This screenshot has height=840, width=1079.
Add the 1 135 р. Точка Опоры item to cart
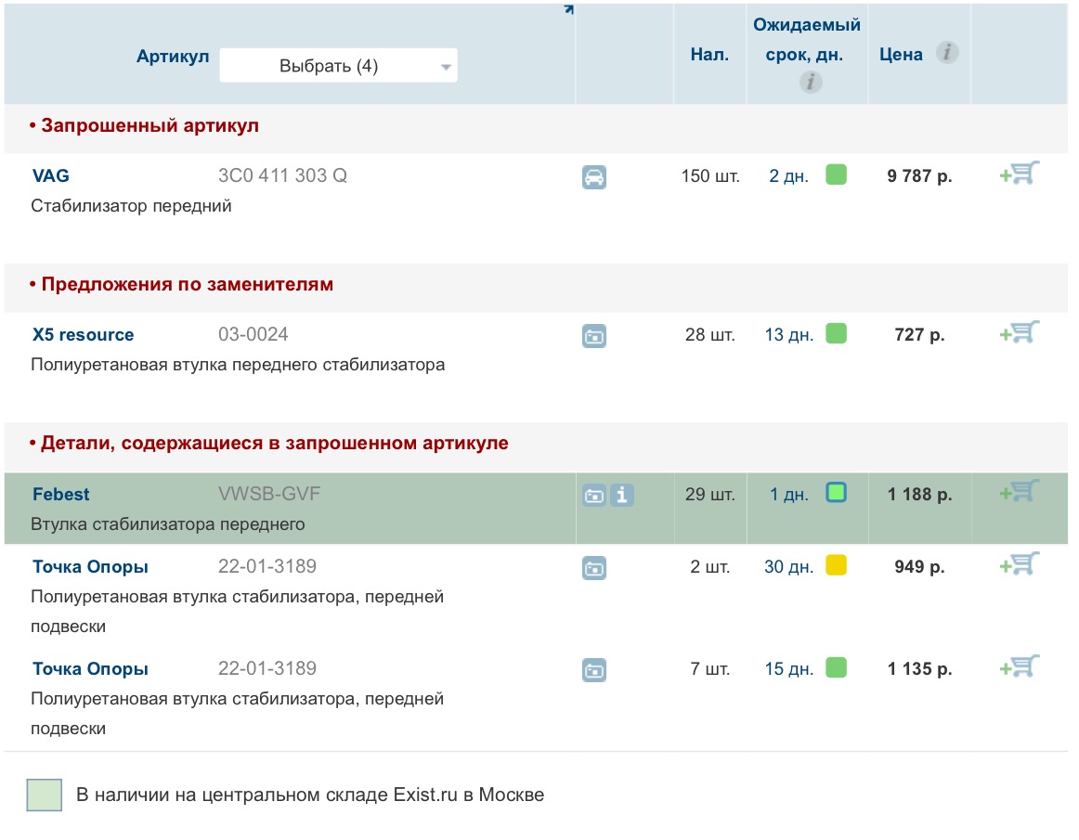click(1020, 667)
